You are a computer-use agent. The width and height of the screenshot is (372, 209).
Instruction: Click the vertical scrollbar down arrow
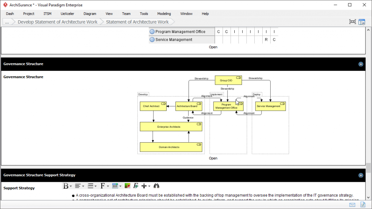click(x=369, y=197)
